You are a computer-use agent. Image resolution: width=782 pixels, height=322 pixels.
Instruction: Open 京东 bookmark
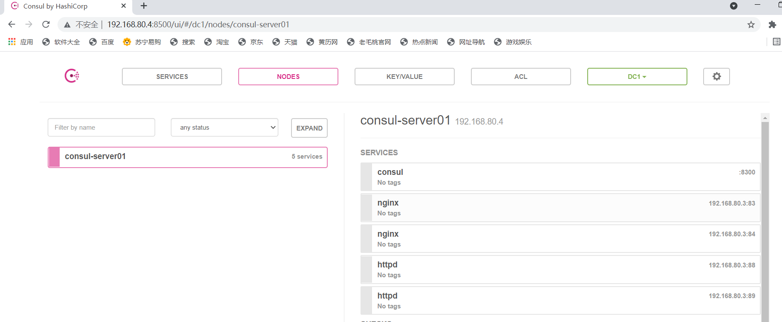point(251,42)
